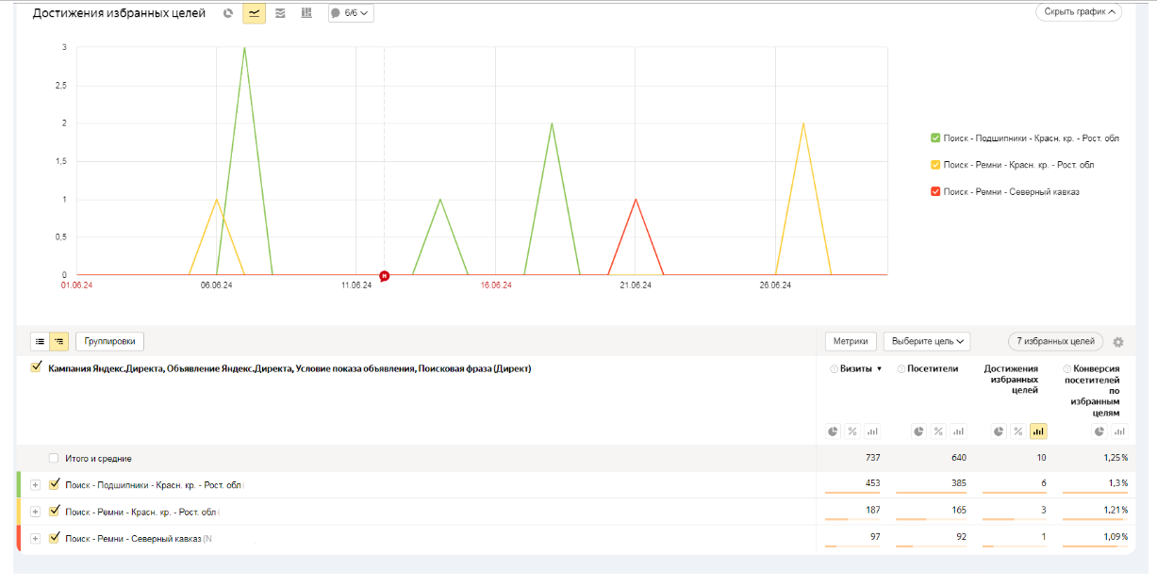Open 7 избранных целей button
Screen dimensions: 1157x586
(x=1055, y=341)
